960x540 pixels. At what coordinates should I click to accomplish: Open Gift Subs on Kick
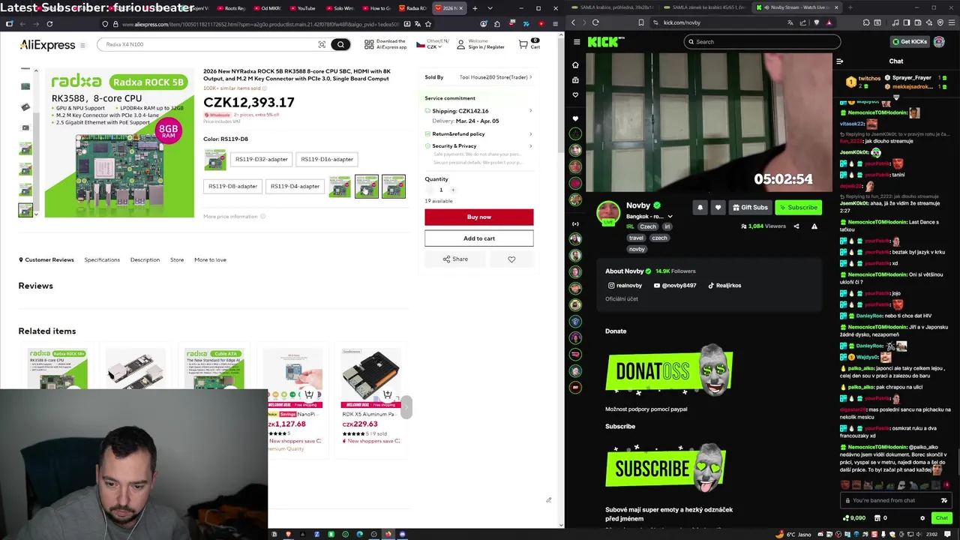tap(750, 207)
